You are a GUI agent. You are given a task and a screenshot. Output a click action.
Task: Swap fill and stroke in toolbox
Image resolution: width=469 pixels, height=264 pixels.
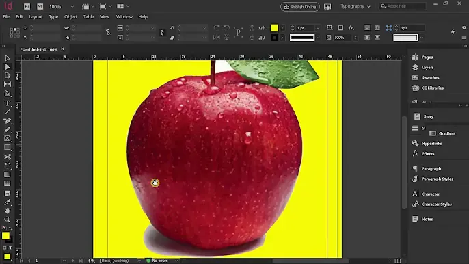[10, 228]
